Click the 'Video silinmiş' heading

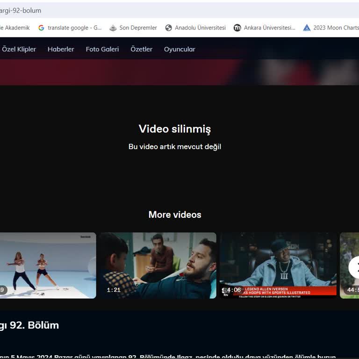(x=175, y=129)
